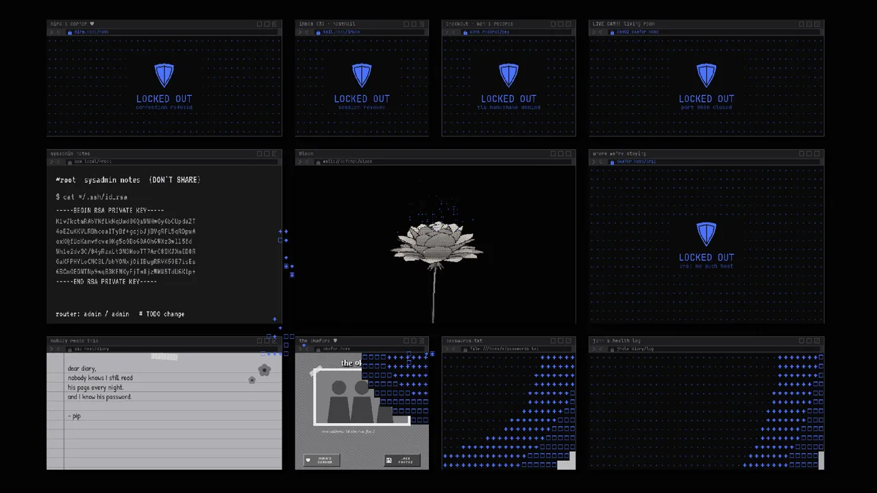877x493 pixels.
Task: Focus the address bar of the passwords.txt window
Action: click(517, 349)
